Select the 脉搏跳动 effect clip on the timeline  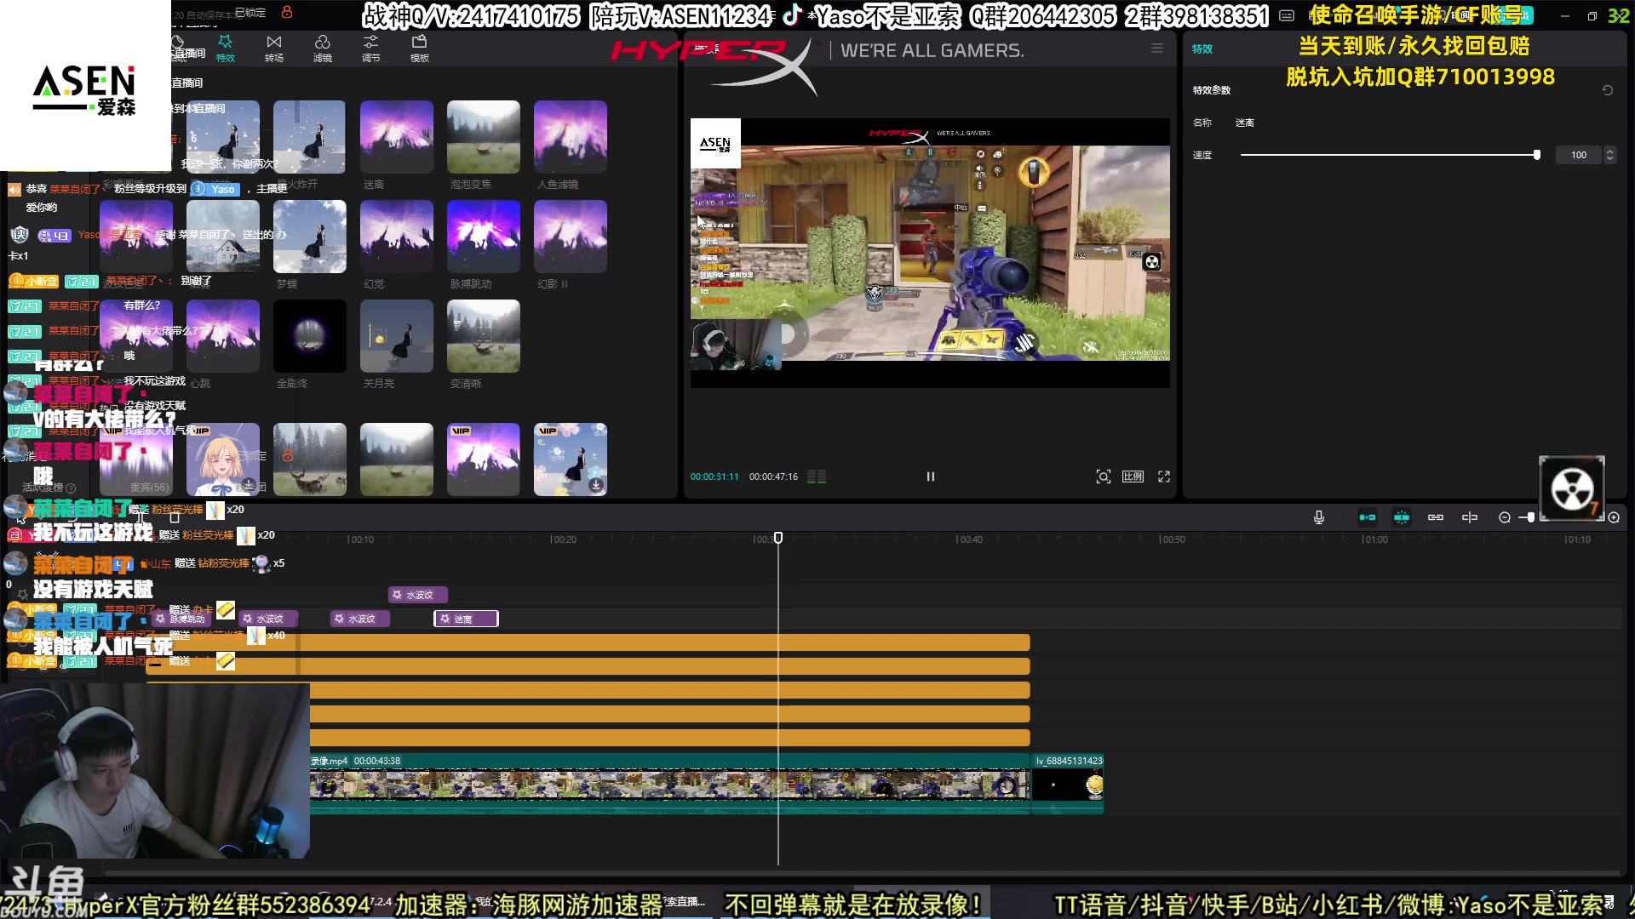181,619
